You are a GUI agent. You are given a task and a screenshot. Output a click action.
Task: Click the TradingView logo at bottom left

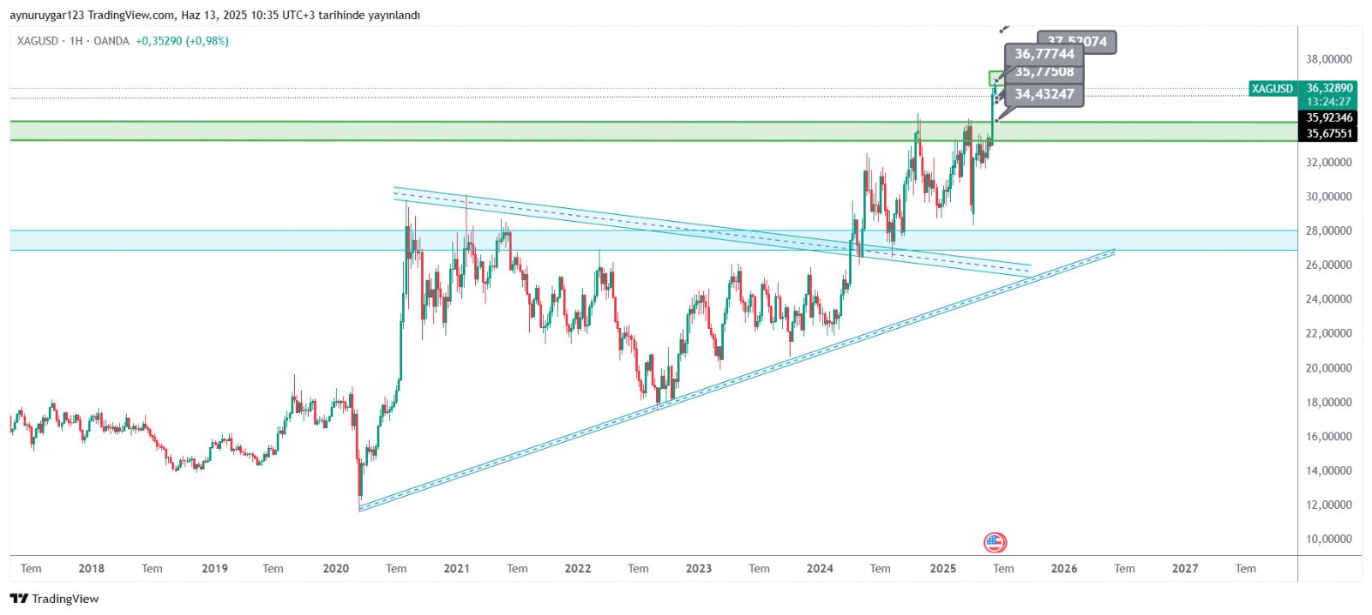[x=55, y=599]
